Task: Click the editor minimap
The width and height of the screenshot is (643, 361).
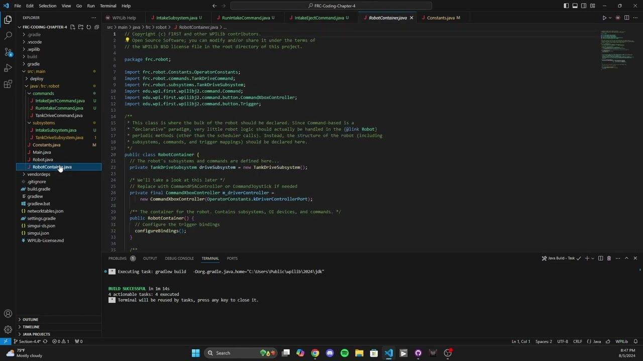Action: point(617,50)
